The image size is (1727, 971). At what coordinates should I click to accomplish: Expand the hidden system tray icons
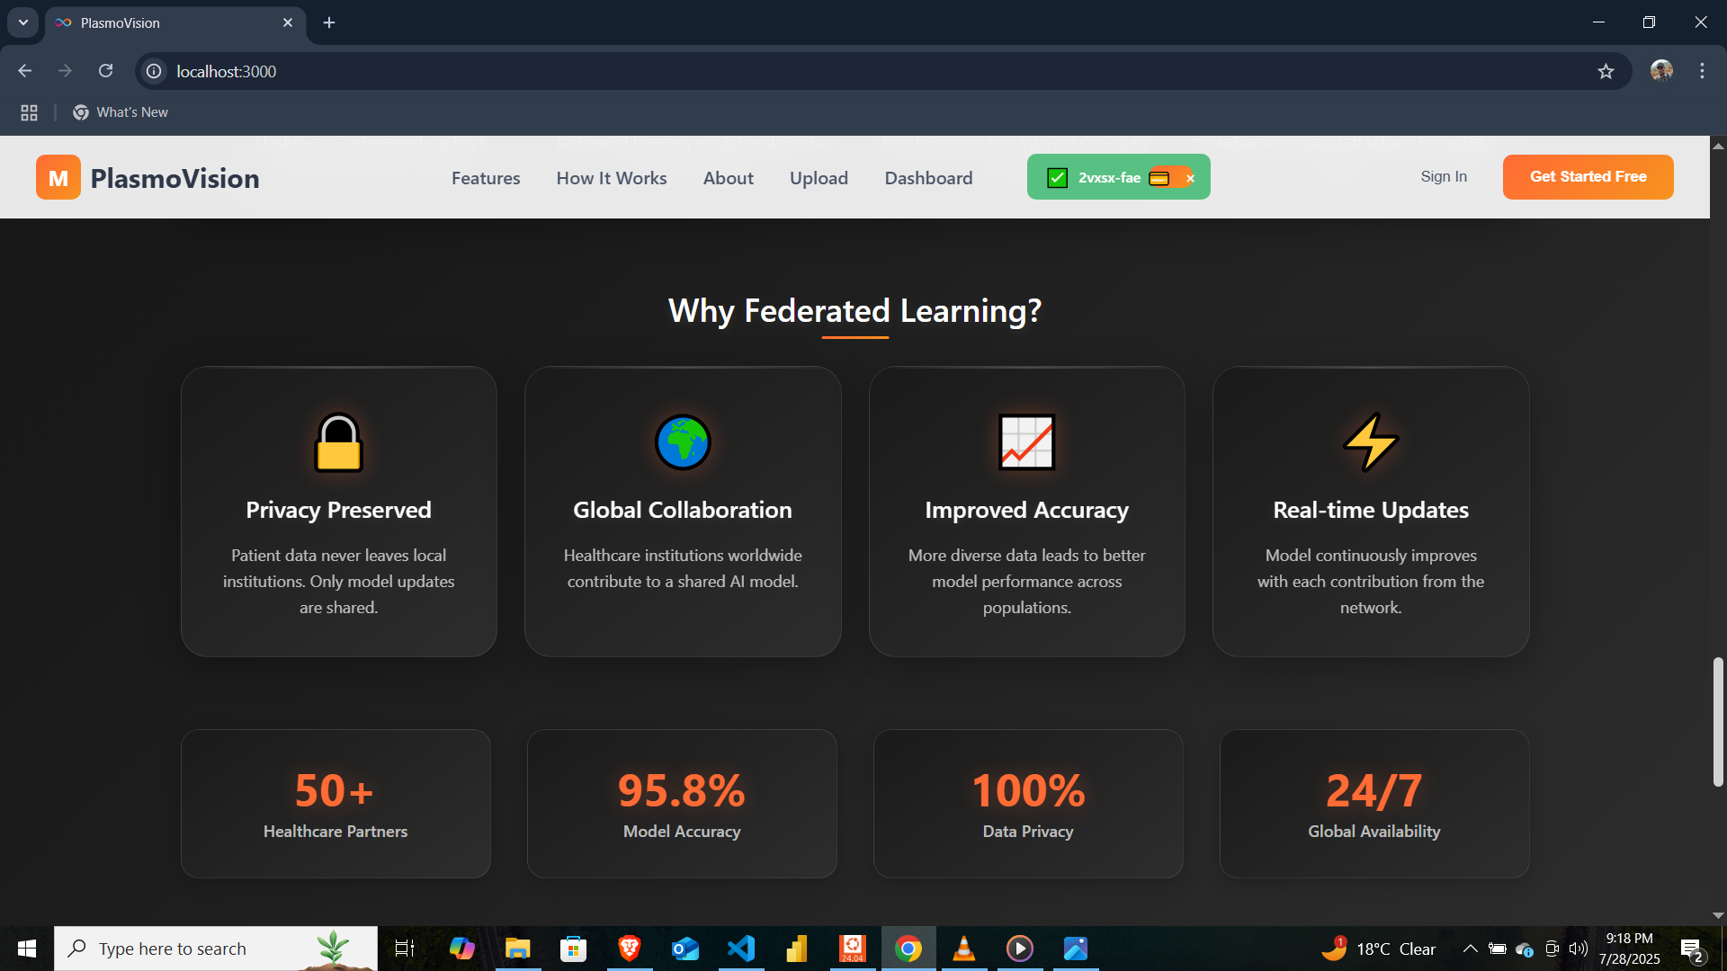(x=1470, y=949)
